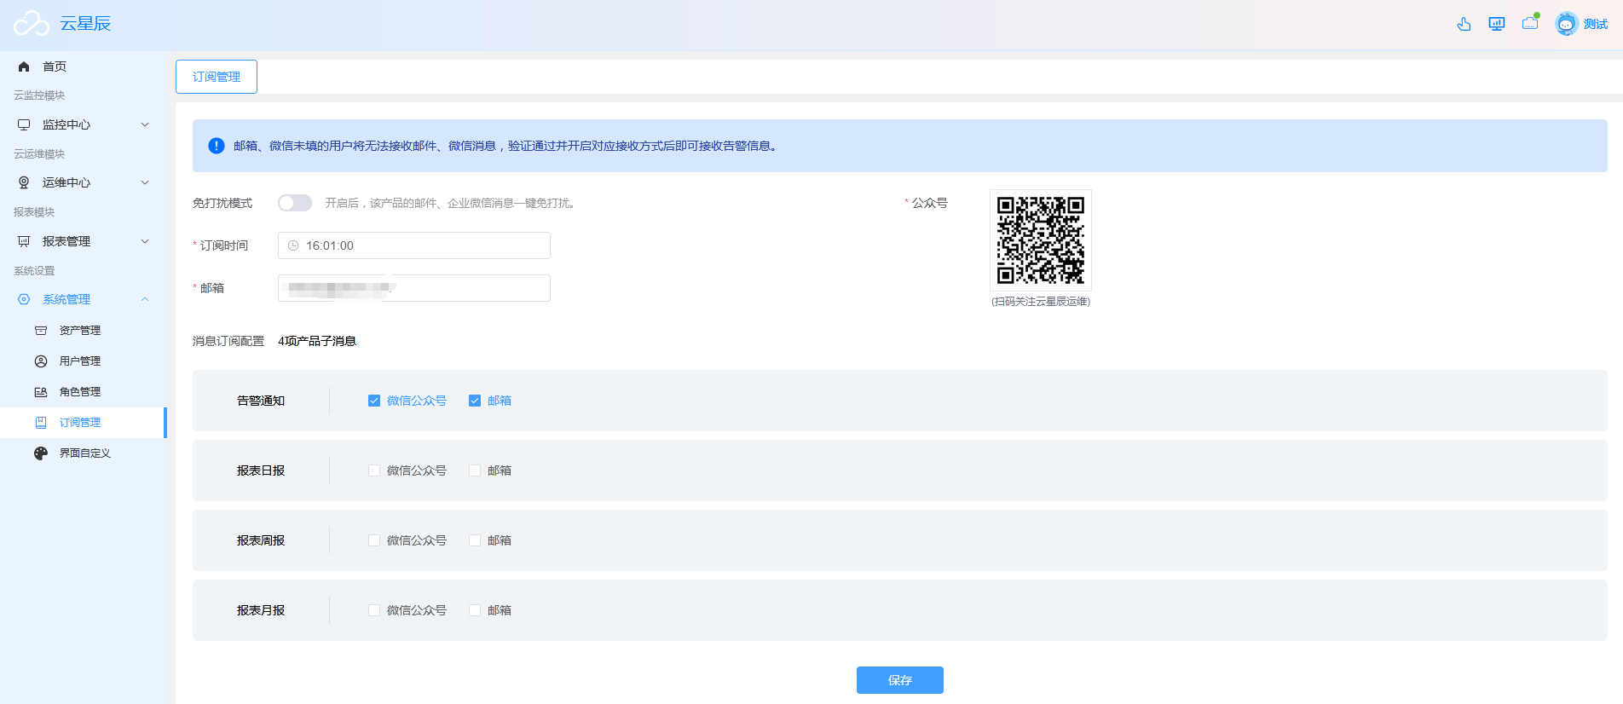Click the 监控中心 monitor icon
Image resolution: width=1623 pixels, height=704 pixels.
point(24,124)
